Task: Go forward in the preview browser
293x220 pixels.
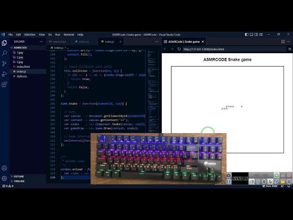Action: point(172,49)
